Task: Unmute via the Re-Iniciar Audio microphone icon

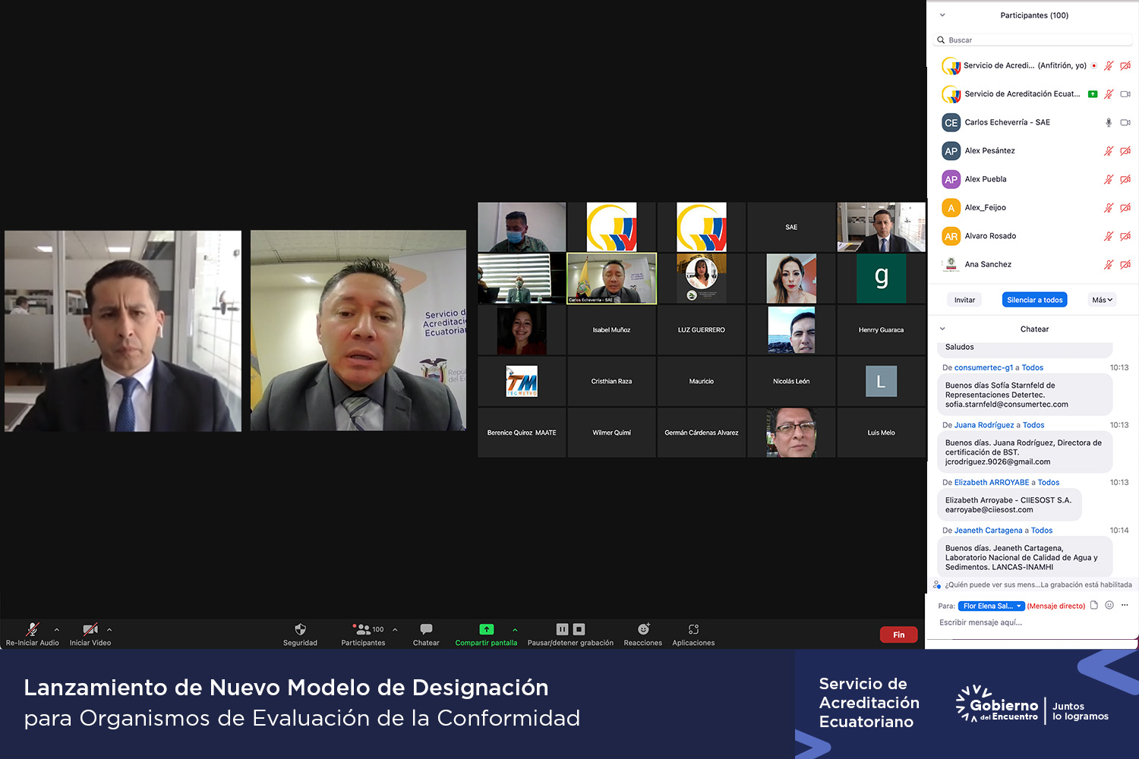Action: pos(32,629)
